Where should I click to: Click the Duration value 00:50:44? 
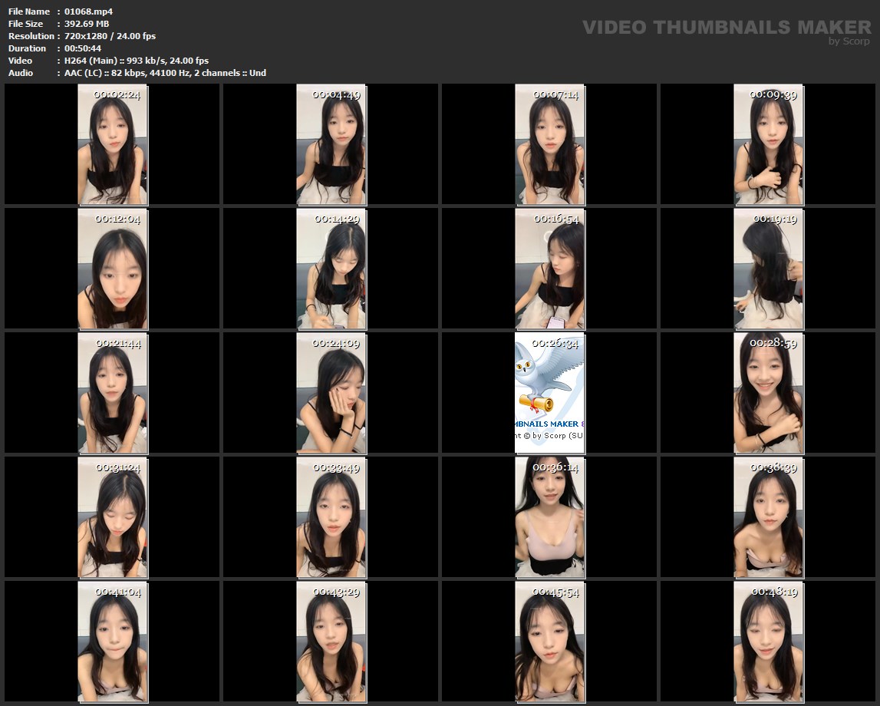pyautogui.click(x=83, y=48)
